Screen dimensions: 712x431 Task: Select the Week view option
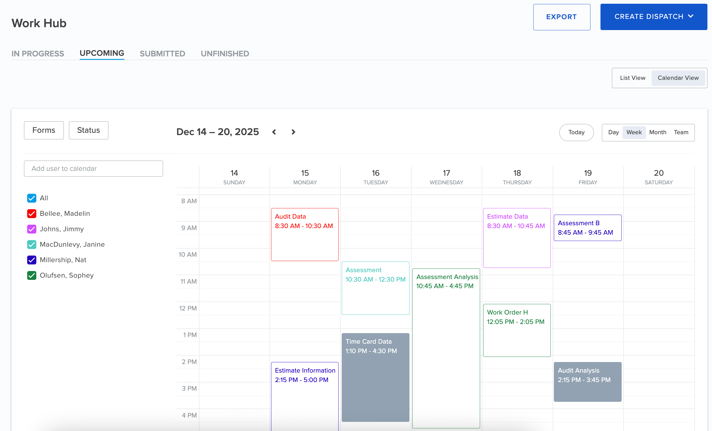(634, 132)
